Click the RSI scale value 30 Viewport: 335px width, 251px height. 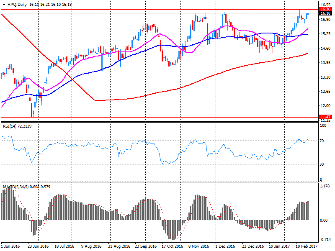(x=322, y=164)
